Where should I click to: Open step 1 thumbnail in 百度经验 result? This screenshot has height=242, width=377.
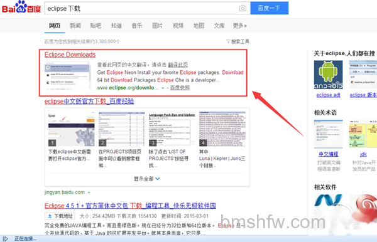[72, 129]
